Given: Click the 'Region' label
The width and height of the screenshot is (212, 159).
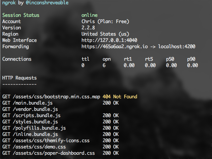Looking at the screenshot, I should [x=10, y=34].
